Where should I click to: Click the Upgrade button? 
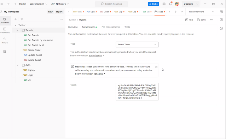click(188, 4)
